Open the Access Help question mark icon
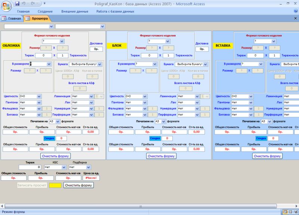The height and width of the screenshot is (215, 299). [x=296, y=11]
